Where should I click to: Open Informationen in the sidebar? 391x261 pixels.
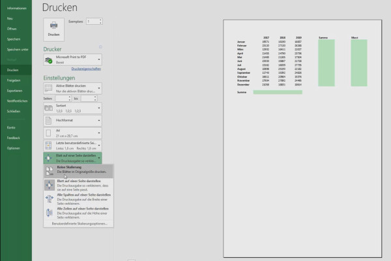tap(16, 8)
